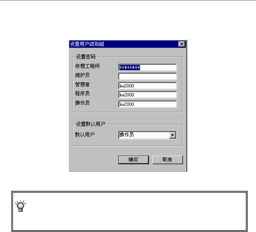The height and width of the screenshot is (232, 256).
Task: Cancel with the 取消 button
Action: pyautogui.click(x=168, y=160)
